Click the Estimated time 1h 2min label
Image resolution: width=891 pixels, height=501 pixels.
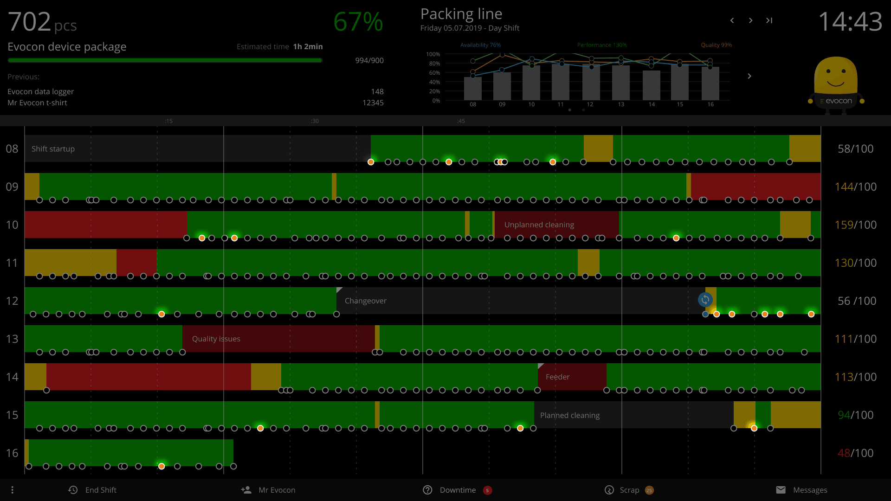[x=279, y=46]
